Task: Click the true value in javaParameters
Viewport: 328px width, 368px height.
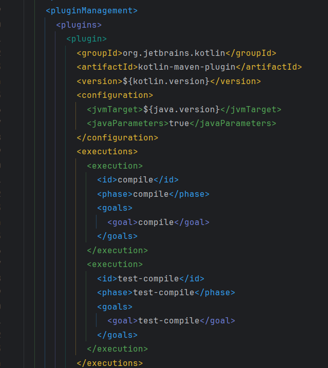Action: click(179, 124)
